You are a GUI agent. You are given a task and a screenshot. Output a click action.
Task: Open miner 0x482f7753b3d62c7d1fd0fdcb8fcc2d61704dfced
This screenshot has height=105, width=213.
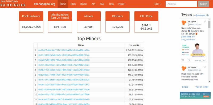[64, 70]
